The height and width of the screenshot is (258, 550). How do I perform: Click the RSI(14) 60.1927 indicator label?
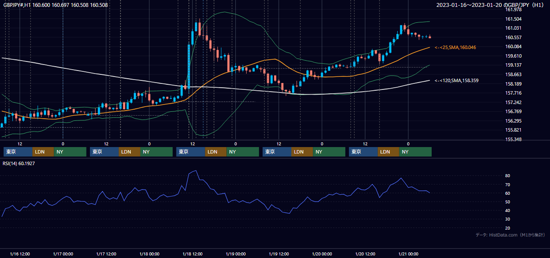coord(19,163)
